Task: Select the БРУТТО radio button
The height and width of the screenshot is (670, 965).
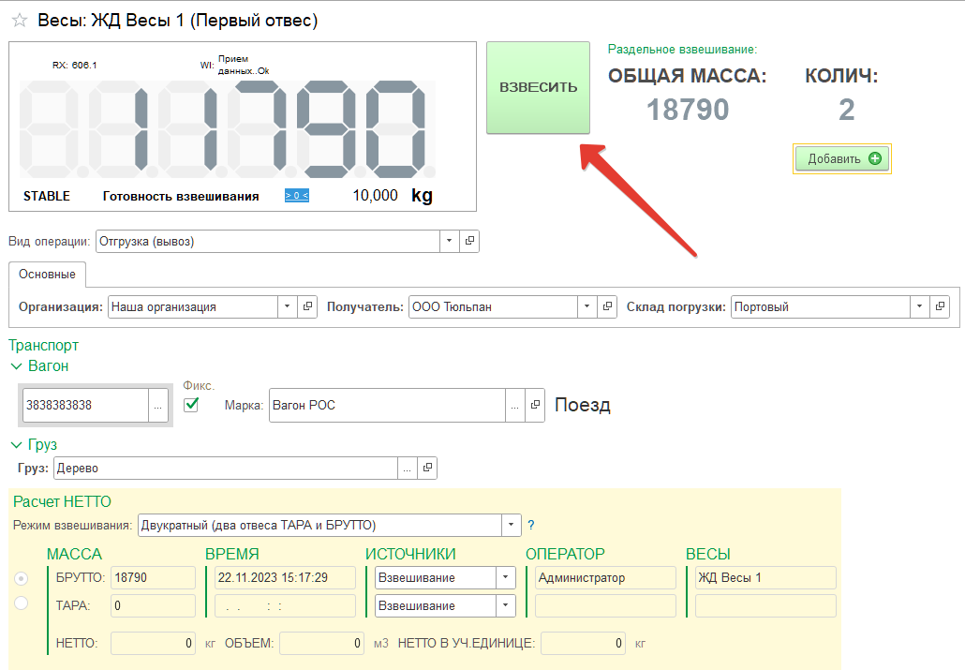Action: coord(22,578)
